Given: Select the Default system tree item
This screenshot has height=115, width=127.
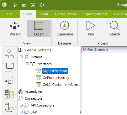Looking at the screenshot, I should click(x=36, y=57).
